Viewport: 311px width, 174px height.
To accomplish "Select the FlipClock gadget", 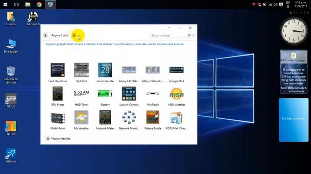I will (81, 72).
